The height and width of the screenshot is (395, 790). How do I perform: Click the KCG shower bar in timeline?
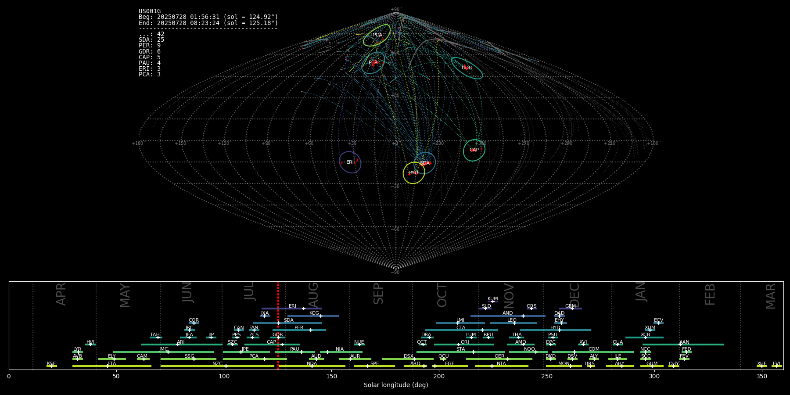tap(313, 316)
